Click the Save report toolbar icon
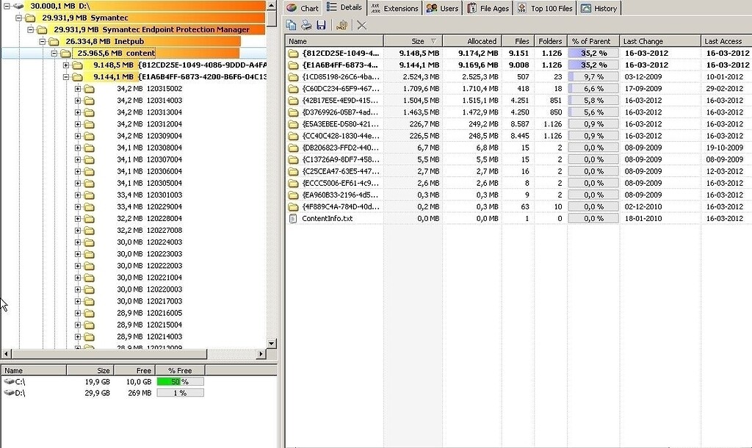This screenshot has height=448, width=752. pyautogui.click(x=321, y=24)
